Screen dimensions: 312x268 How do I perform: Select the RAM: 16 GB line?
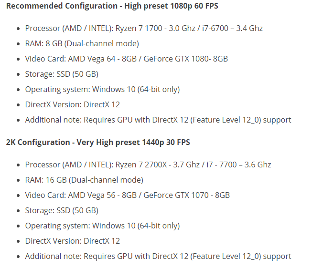[84, 180]
